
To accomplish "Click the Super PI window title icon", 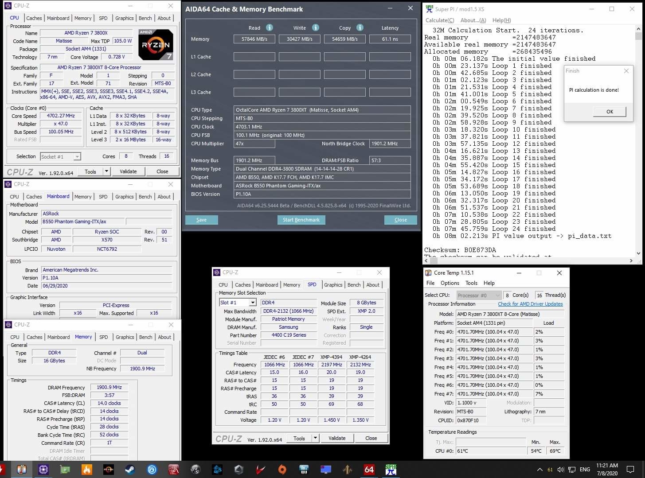I will point(429,8).
